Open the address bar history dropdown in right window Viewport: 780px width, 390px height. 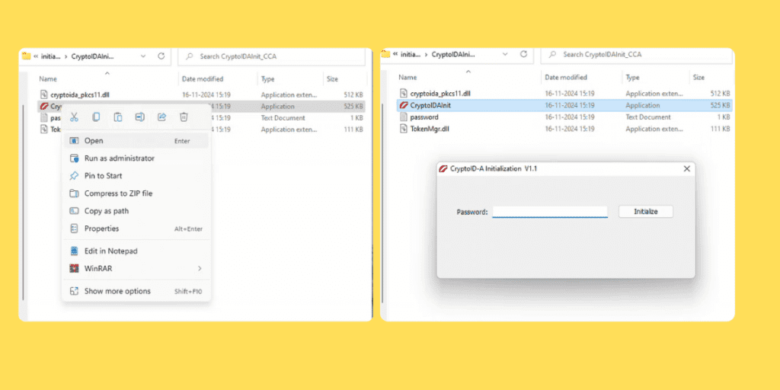504,55
